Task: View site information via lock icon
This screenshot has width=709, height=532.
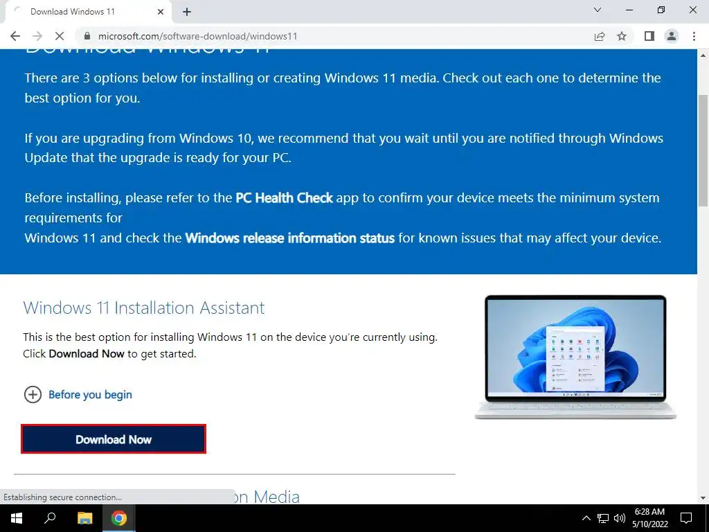Action: coord(87,36)
